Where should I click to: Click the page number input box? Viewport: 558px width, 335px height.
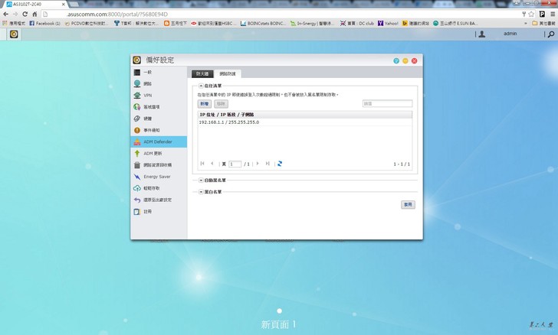click(x=235, y=164)
